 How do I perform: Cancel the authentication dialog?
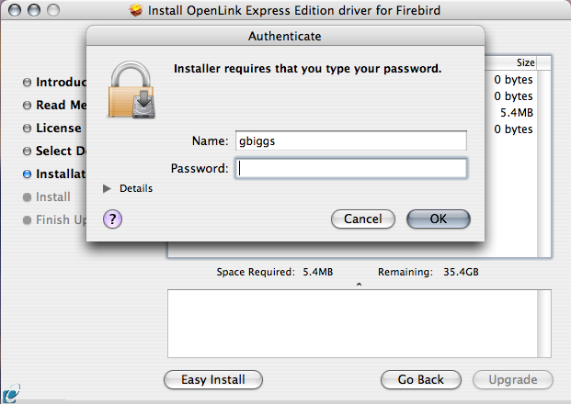(362, 219)
